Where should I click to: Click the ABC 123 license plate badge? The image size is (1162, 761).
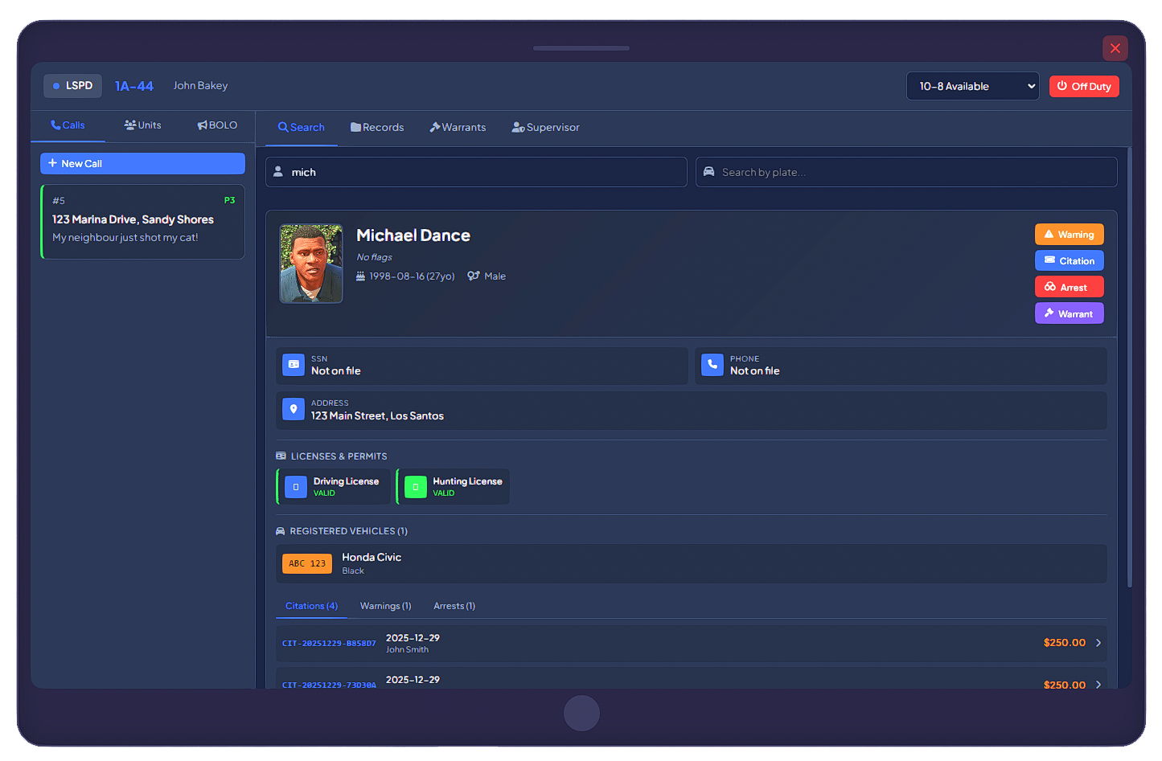tap(307, 563)
